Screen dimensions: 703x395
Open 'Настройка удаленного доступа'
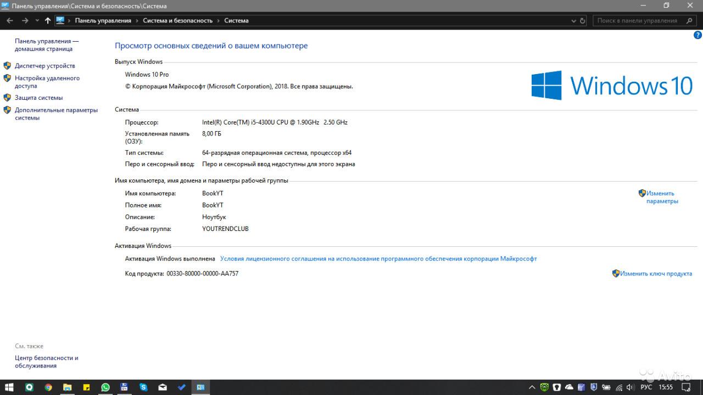pyautogui.click(x=47, y=82)
